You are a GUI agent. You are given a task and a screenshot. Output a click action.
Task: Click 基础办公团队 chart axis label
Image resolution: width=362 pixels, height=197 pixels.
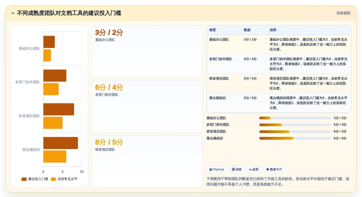[29, 49]
